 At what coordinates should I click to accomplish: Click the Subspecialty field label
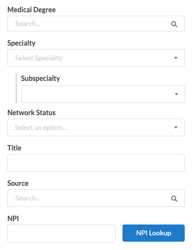coord(41,78)
